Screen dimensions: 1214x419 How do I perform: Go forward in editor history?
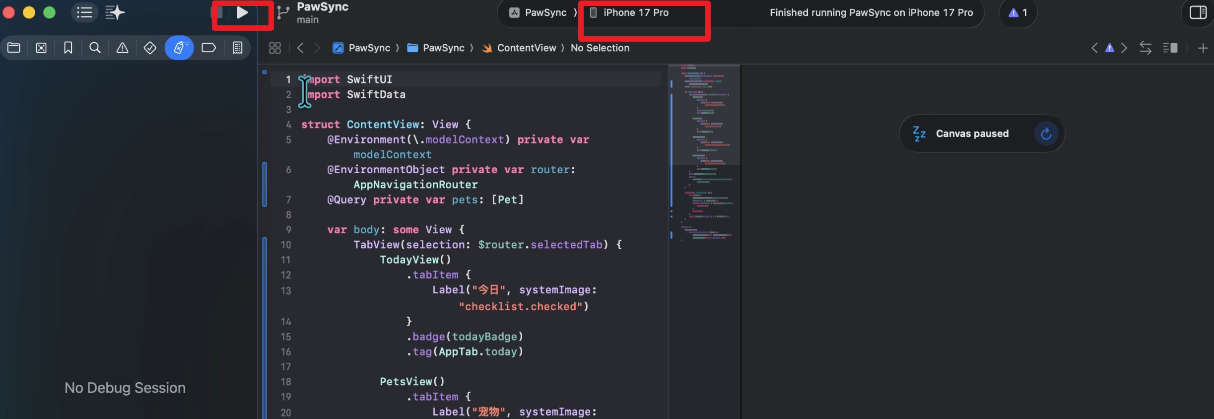pos(317,48)
